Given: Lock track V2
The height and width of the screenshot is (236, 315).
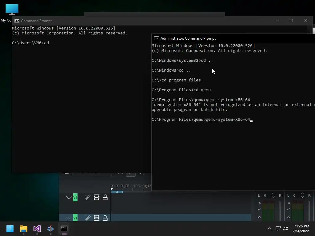Looking at the screenshot, I should coord(105,198).
